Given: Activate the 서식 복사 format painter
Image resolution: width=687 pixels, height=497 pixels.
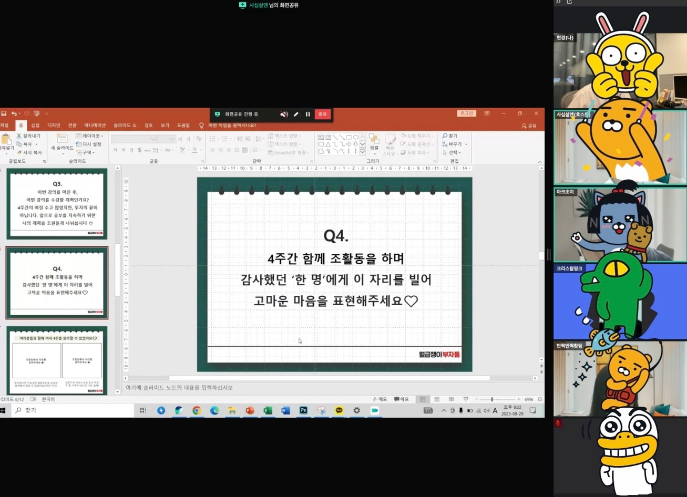Looking at the screenshot, I should [29, 152].
